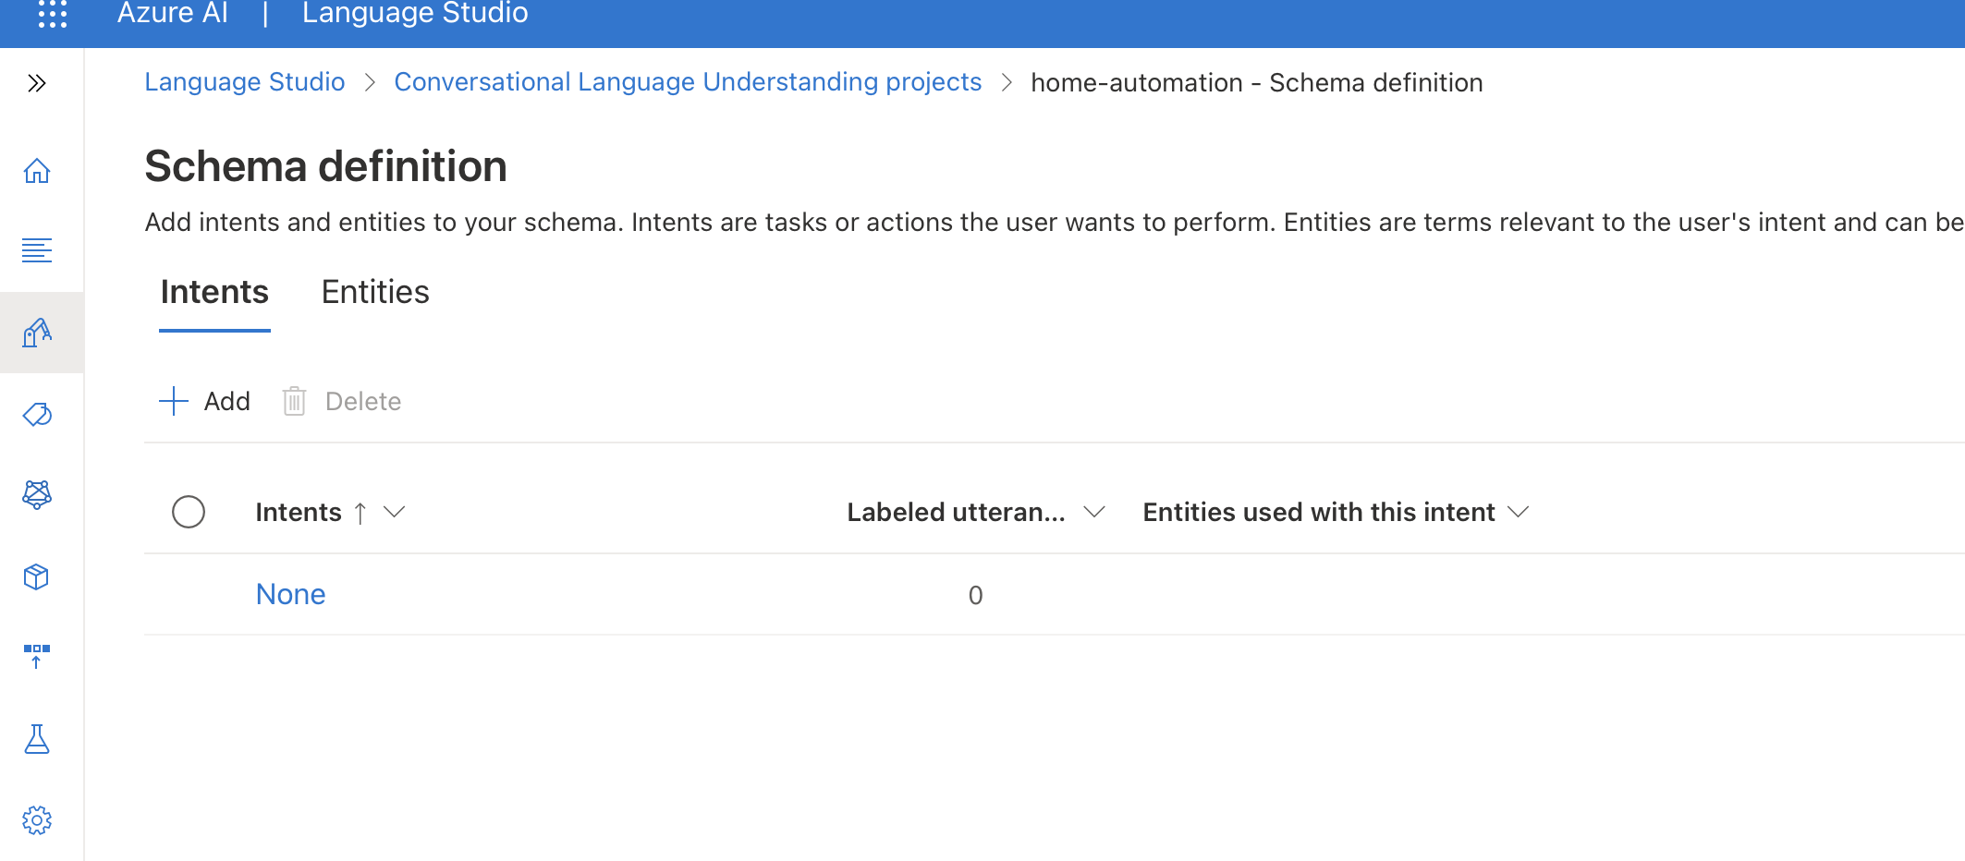Click the plus icon beside Add
The width and height of the screenshot is (1965, 861).
[174, 402]
